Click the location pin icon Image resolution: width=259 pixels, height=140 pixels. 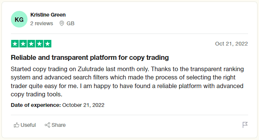[62, 23]
